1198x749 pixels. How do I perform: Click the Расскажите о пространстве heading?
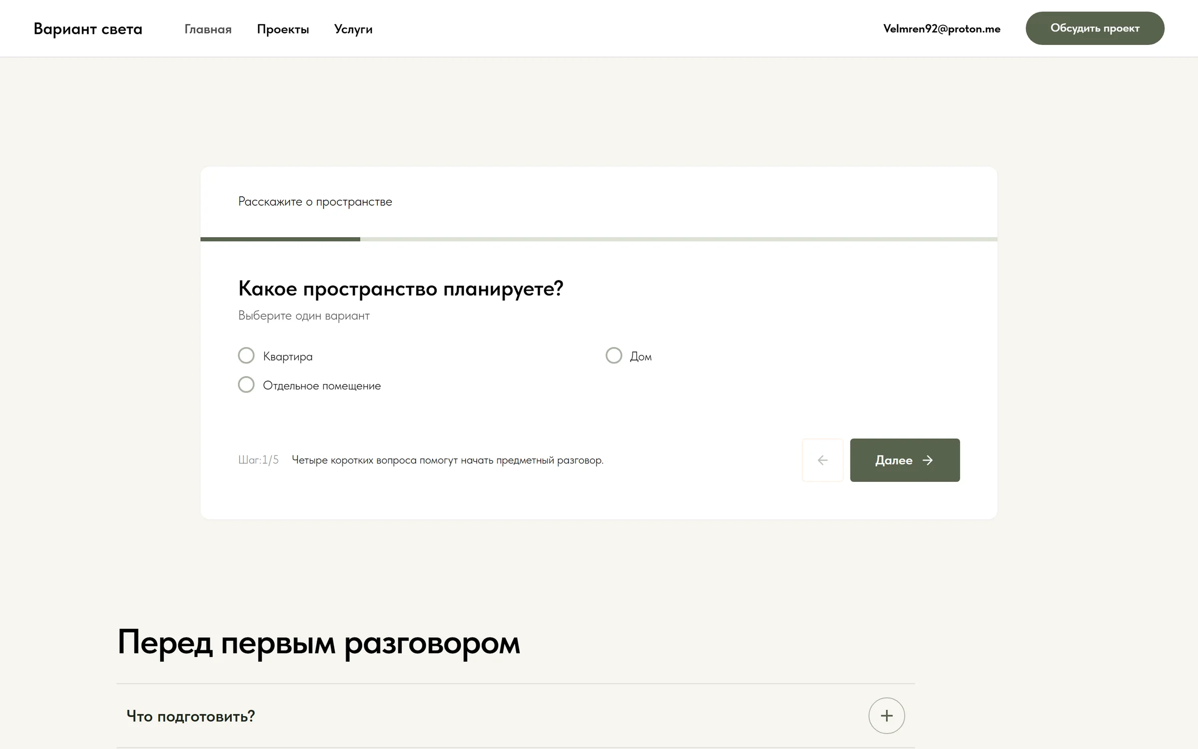tap(315, 202)
